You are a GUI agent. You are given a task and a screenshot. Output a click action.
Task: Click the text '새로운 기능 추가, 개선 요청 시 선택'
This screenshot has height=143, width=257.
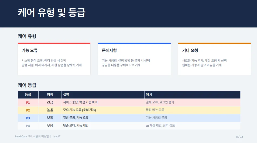point(204,60)
